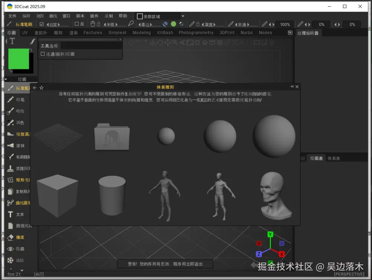
Task: Enable 连通(拓扑)绘画 checkbox
Action: pos(43,54)
